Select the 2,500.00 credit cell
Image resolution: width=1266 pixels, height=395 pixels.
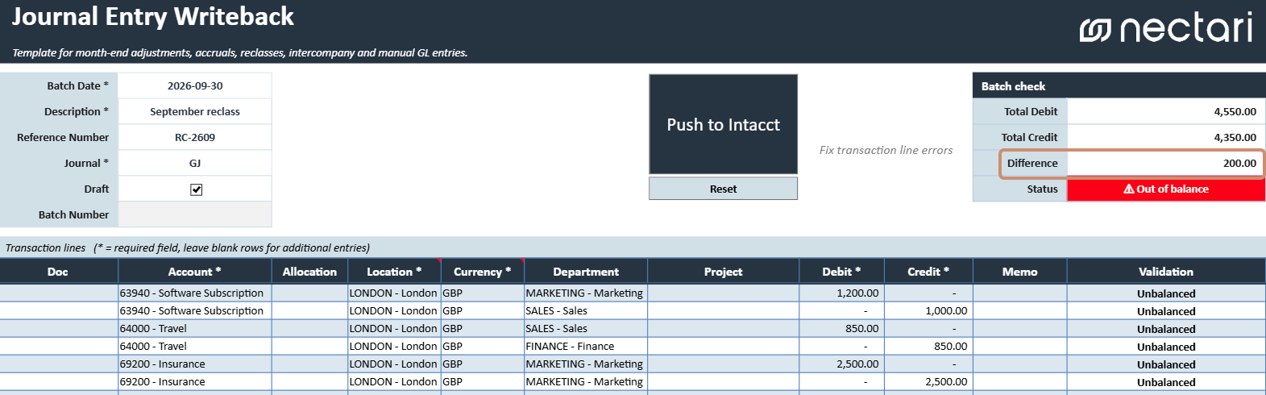[x=928, y=381]
